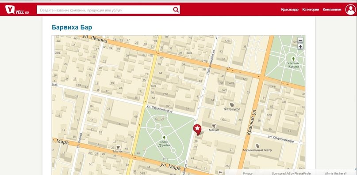Click the Театр кукол map icon
The width and height of the screenshot is (357, 175).
pos(232,104)
